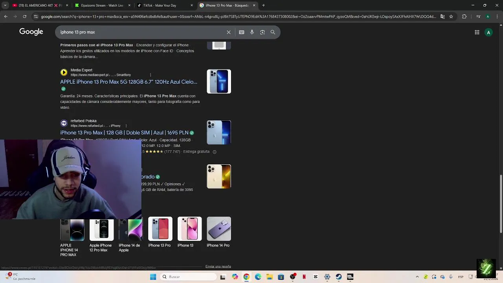Screen dimensions: 503x283
Task: Open the Windows Start menu
Action: (153, 277)
